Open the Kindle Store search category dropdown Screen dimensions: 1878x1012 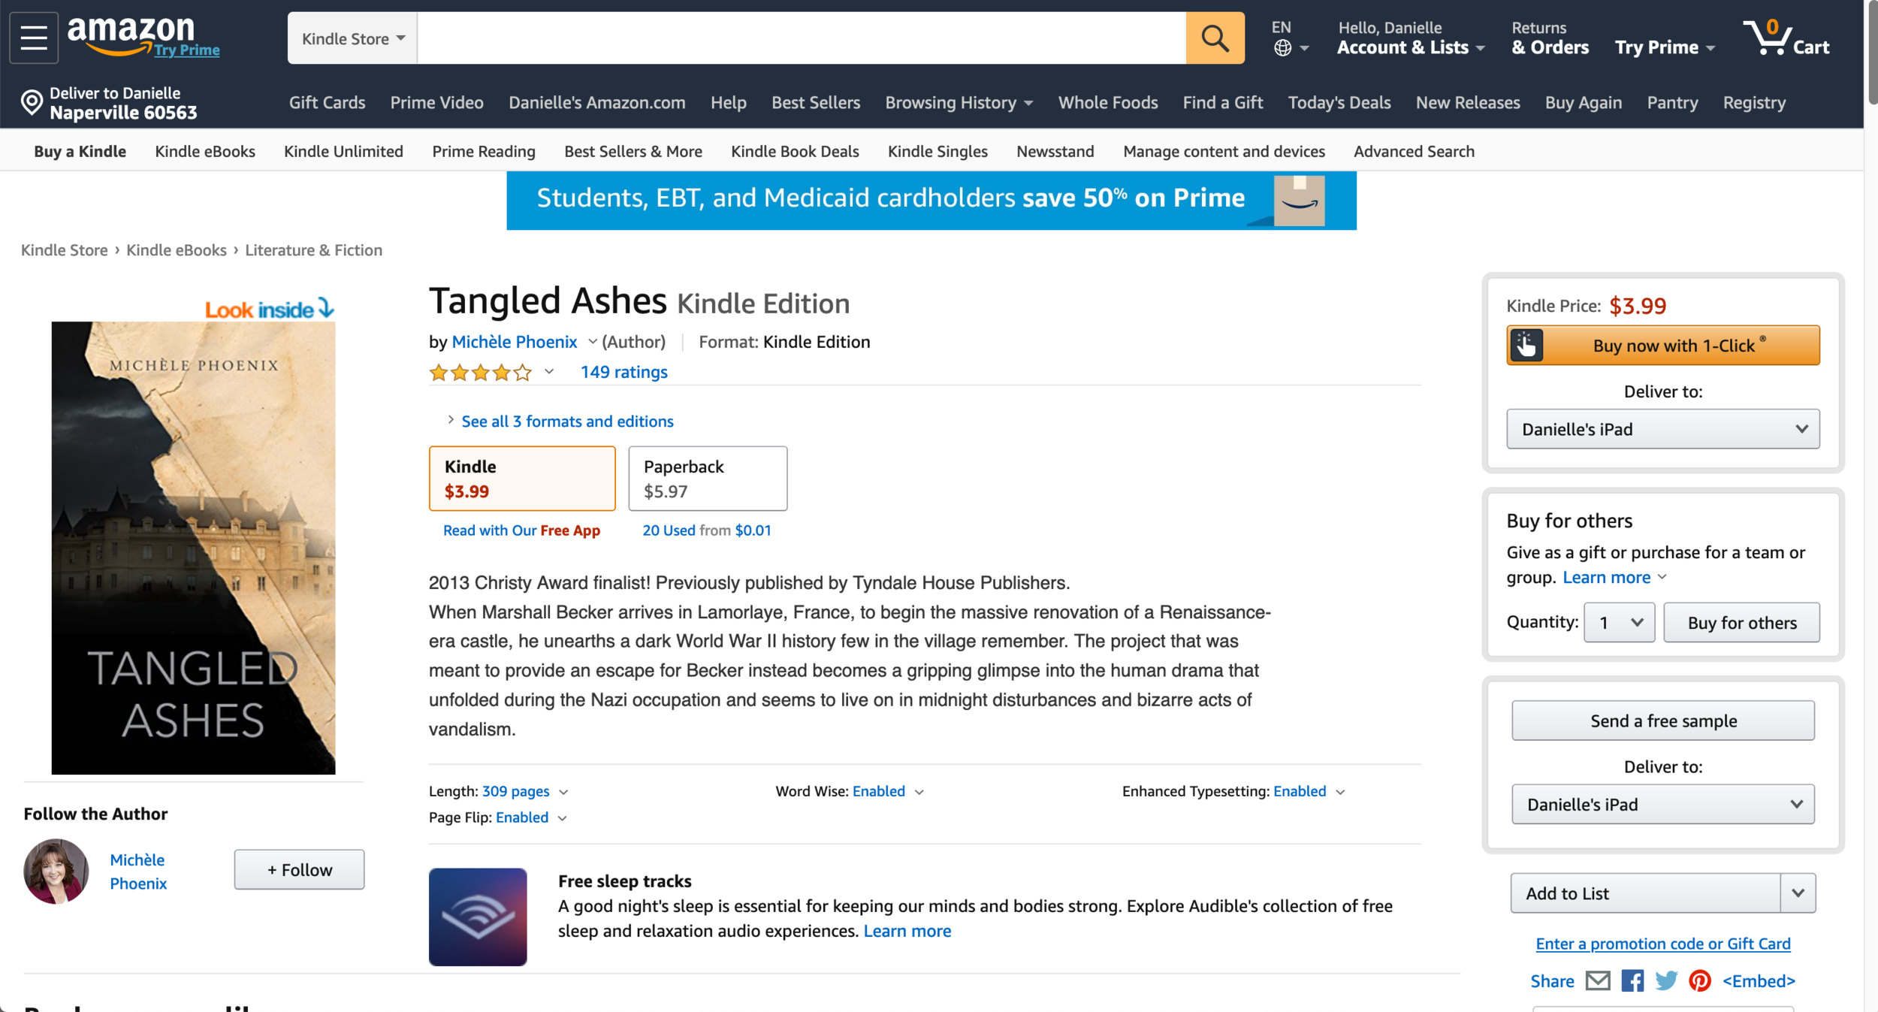point(352,38)
